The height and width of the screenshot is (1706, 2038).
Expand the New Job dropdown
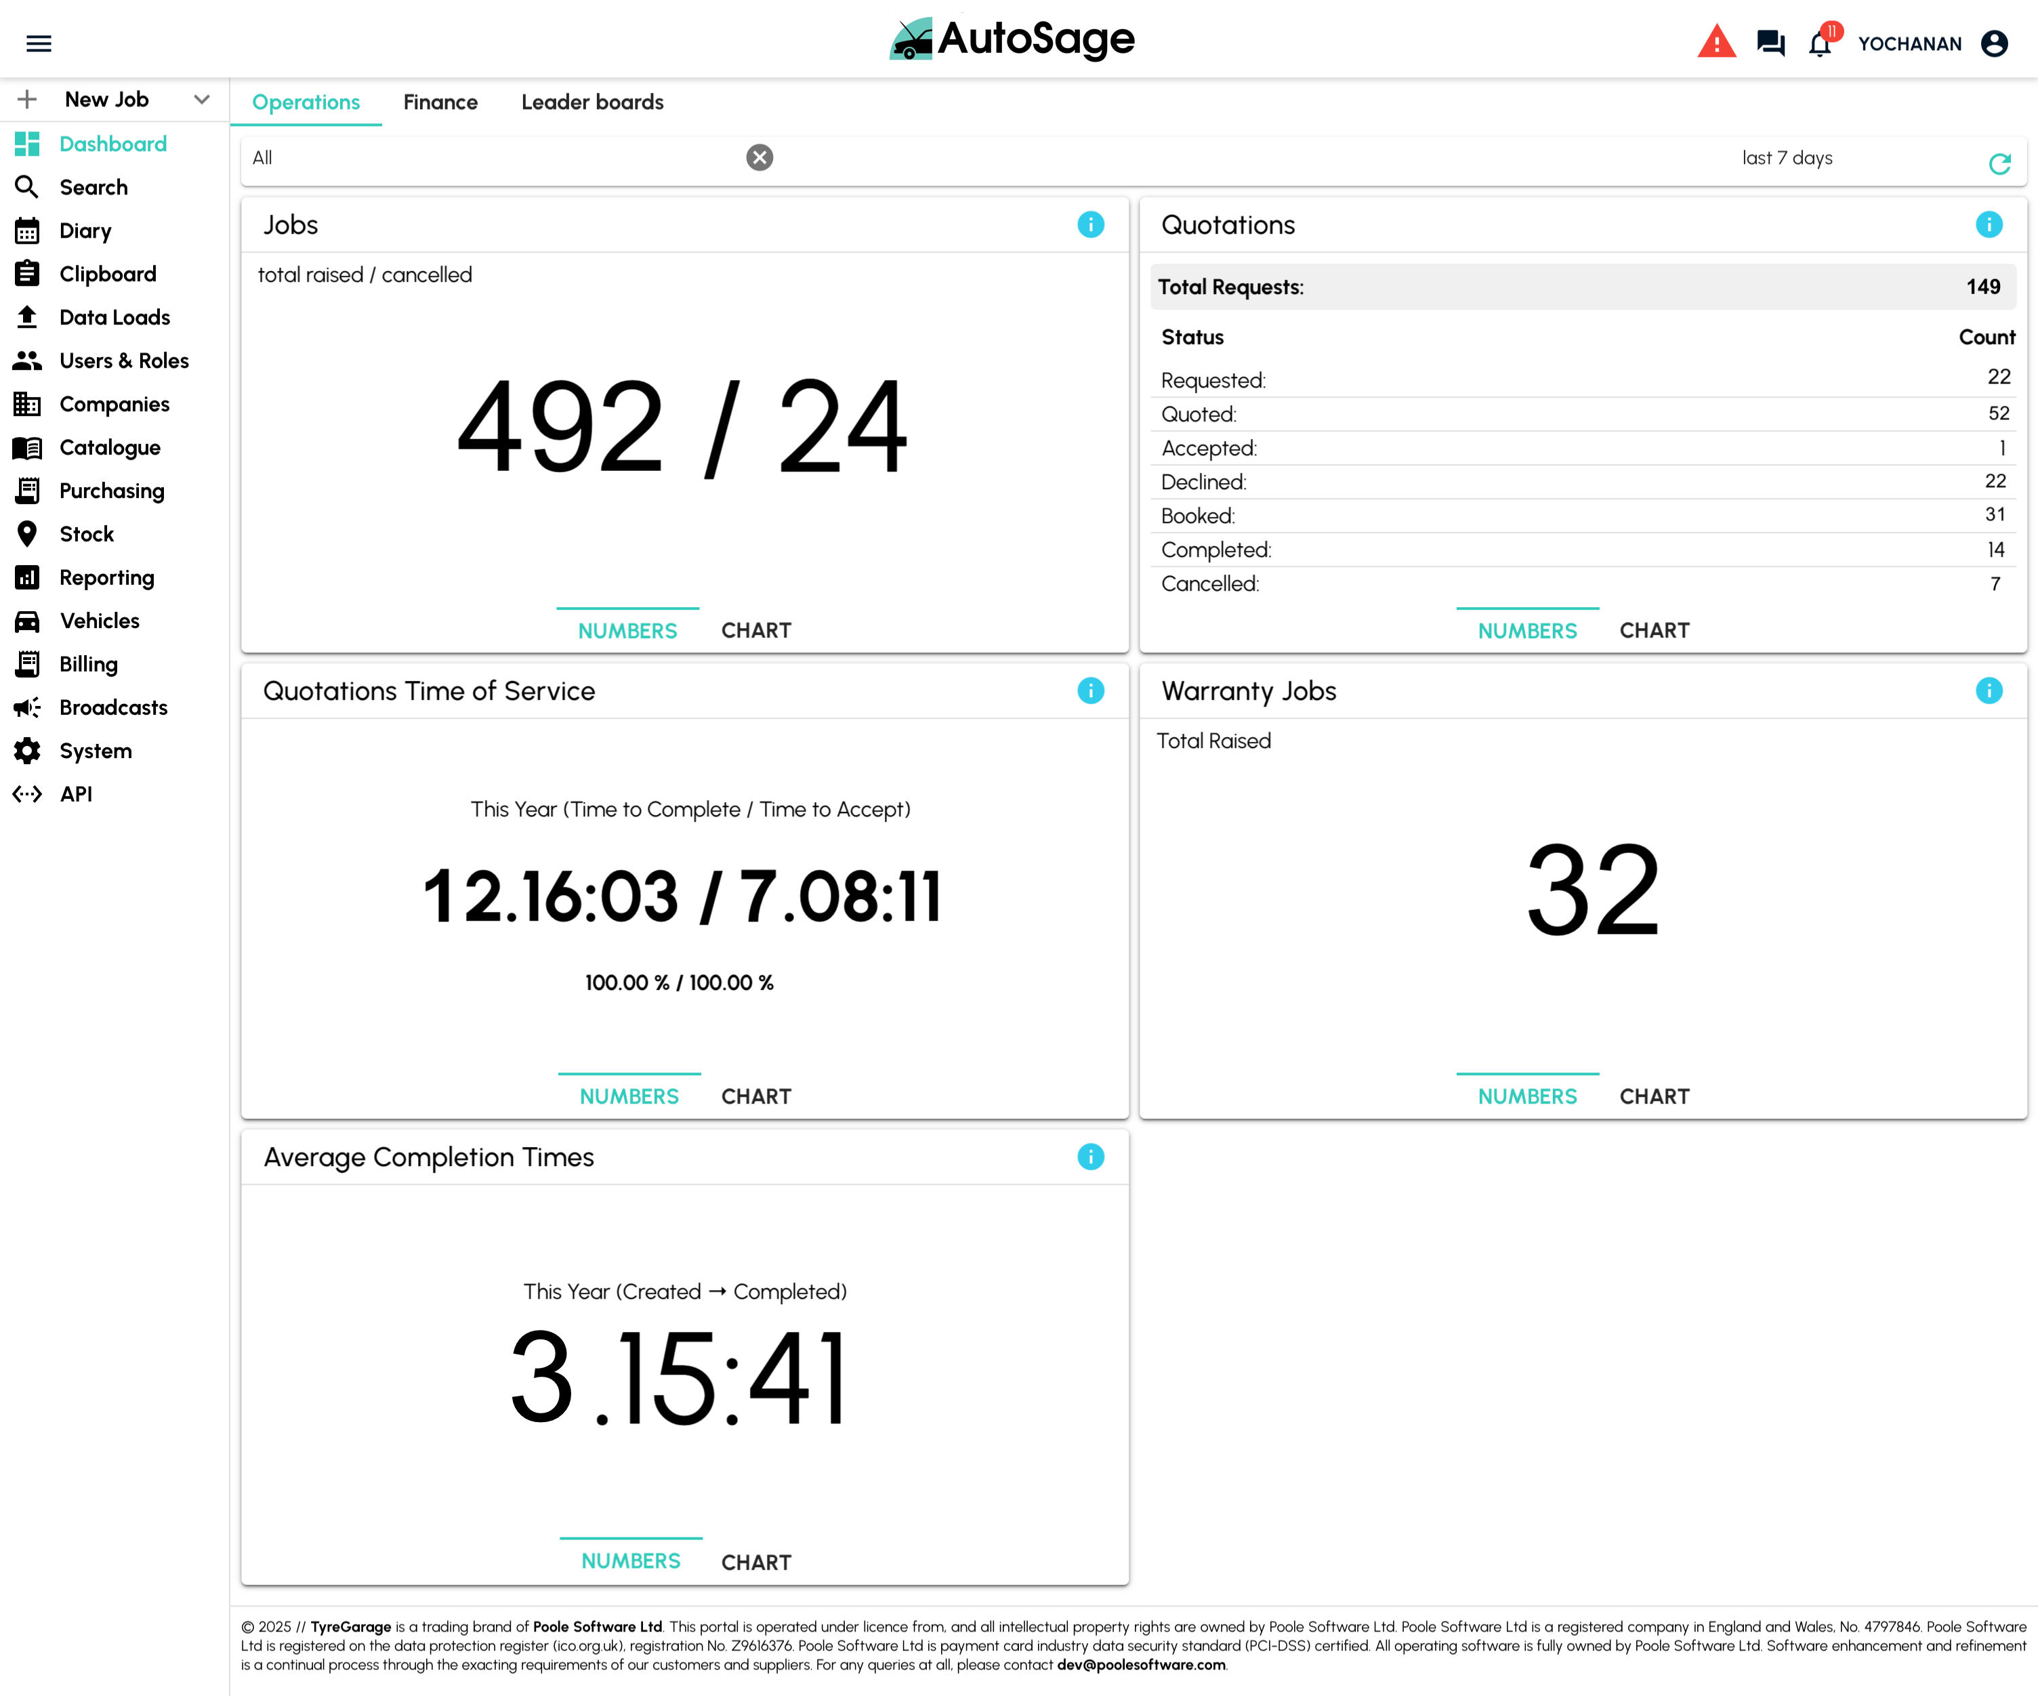tap(202, 99)
